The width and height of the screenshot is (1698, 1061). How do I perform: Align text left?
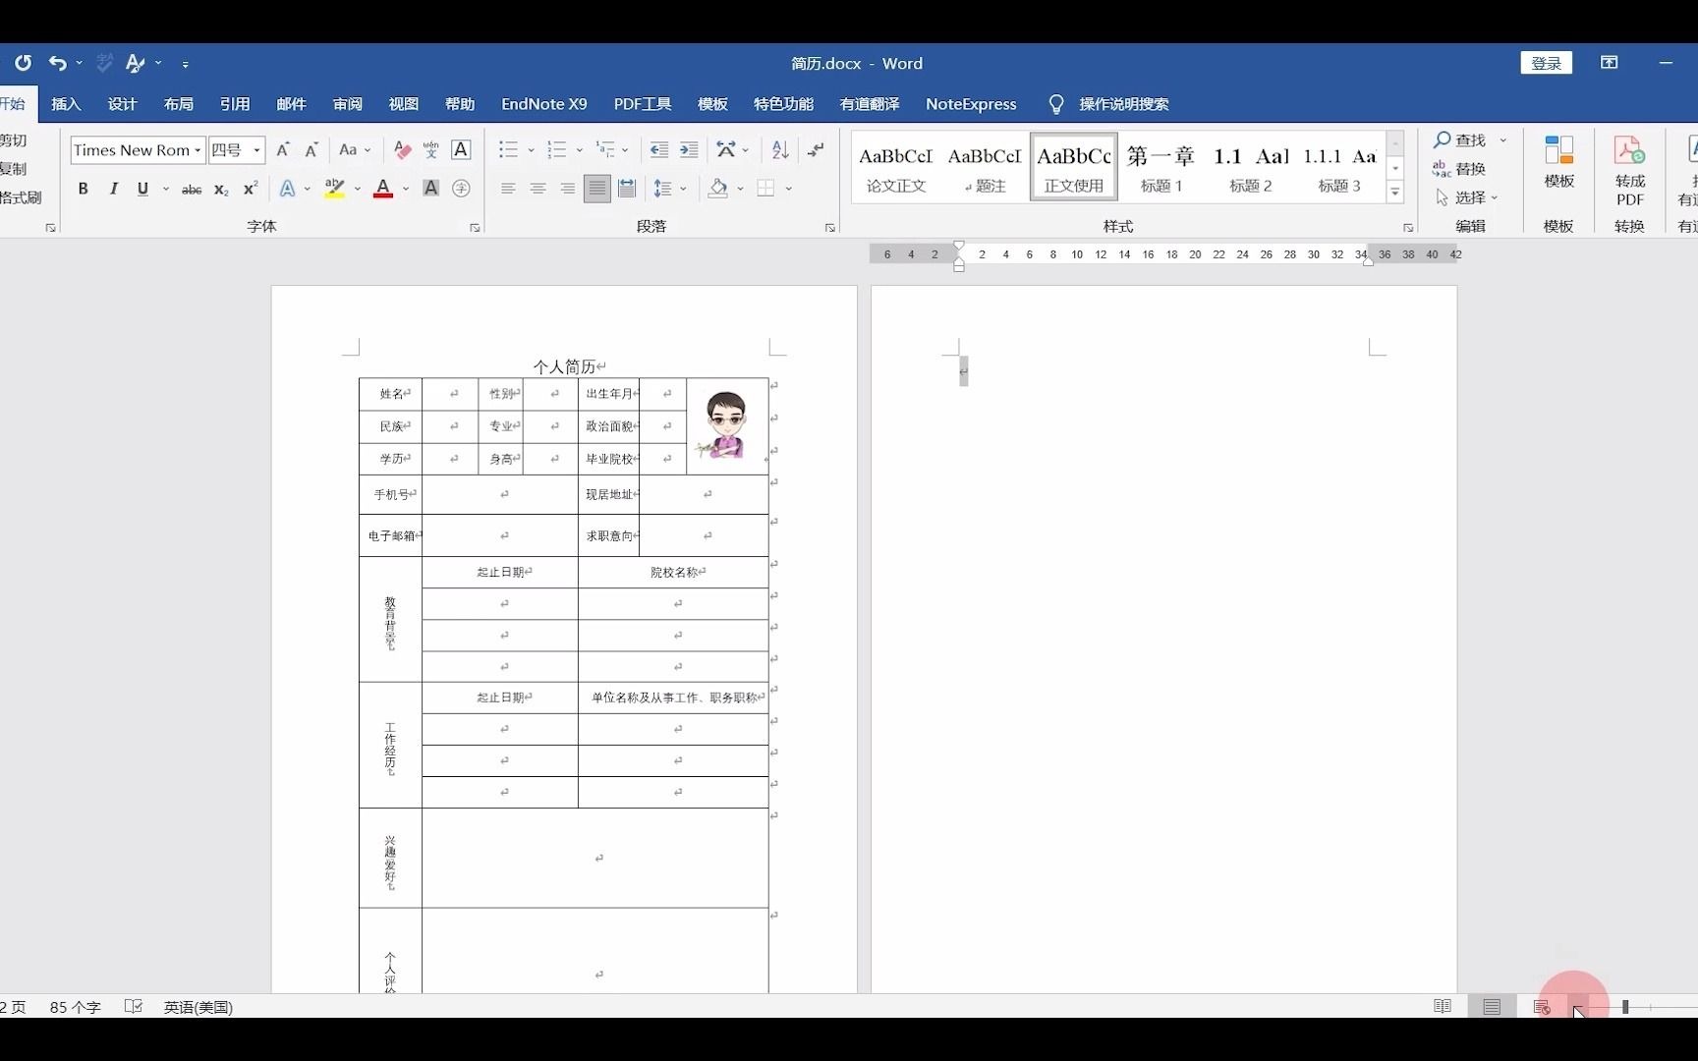point(508,189)
